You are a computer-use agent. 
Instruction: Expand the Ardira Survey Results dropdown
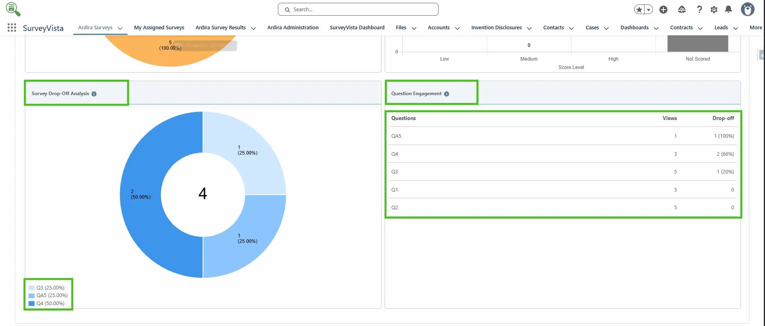coord(253,28)
